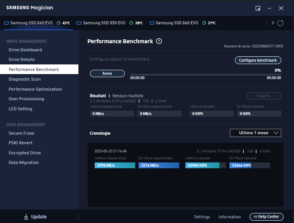
Task: Go to previous drive tab arrow
Action: [267, 23]
